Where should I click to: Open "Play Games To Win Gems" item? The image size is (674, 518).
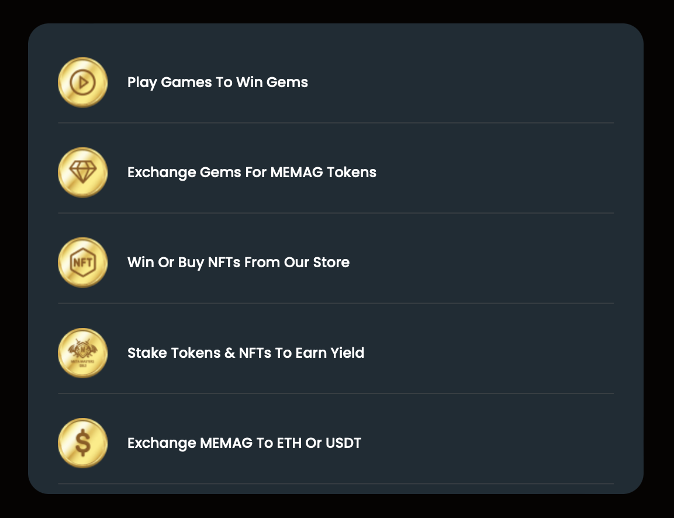[217, 82]
